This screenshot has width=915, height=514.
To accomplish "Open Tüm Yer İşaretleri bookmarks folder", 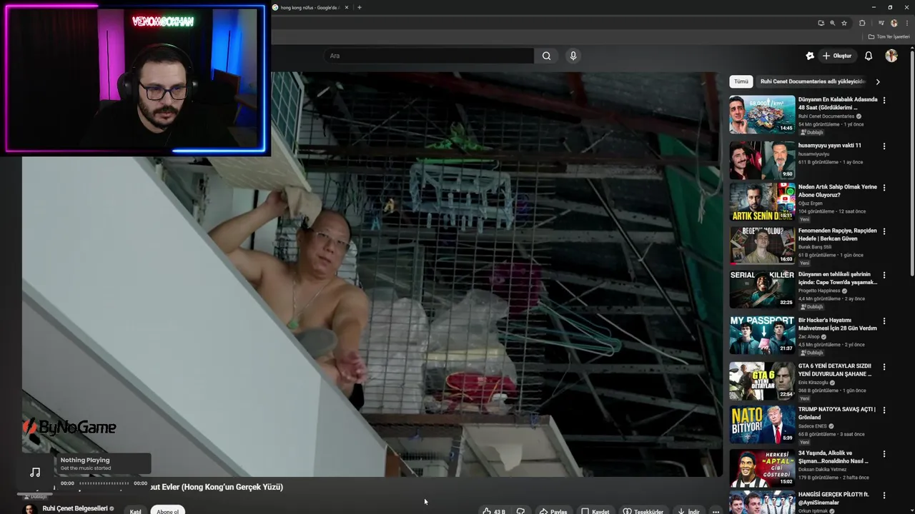I will point(889,36).
